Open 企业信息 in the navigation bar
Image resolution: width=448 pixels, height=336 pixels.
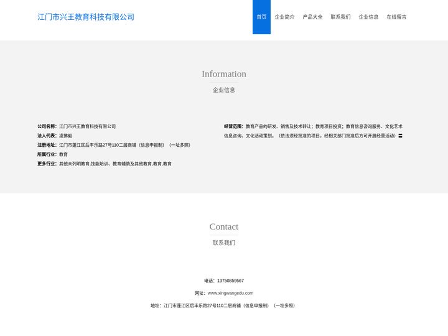pos(368,17)
